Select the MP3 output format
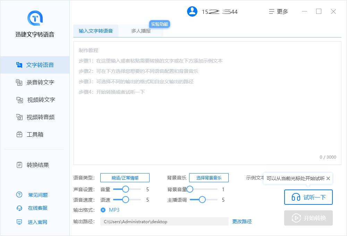The image size is (347, 236). tap(103, 209)
